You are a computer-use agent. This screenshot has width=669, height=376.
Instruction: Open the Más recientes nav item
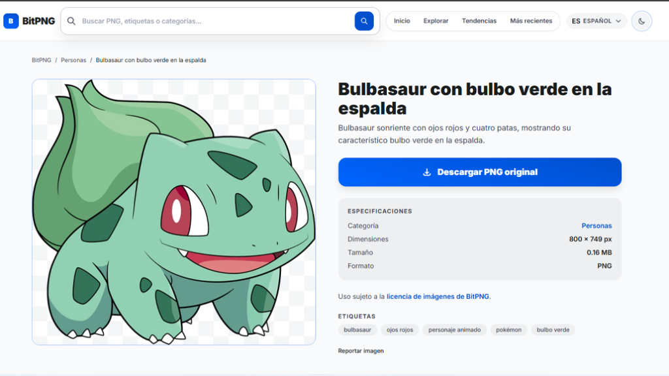[530, 21]
